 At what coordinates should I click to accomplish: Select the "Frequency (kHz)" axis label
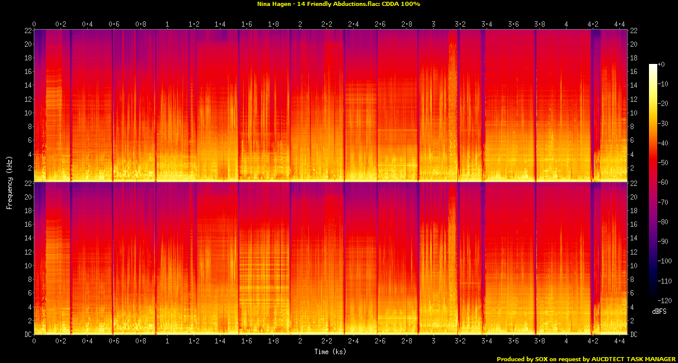[x=9, y=182]
